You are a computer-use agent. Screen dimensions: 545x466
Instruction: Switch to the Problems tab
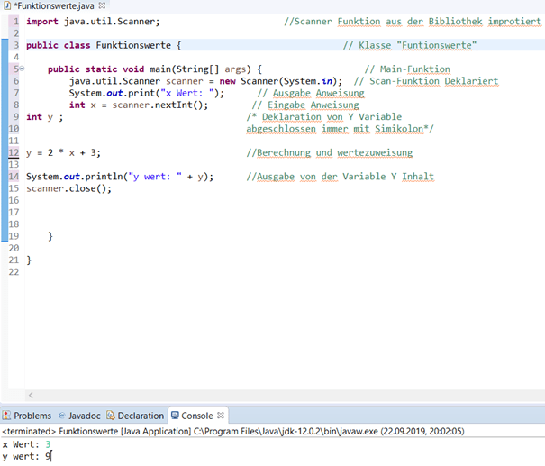32,416
